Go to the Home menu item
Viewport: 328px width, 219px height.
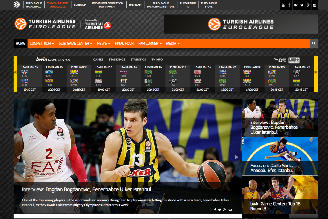coord(20,43)
